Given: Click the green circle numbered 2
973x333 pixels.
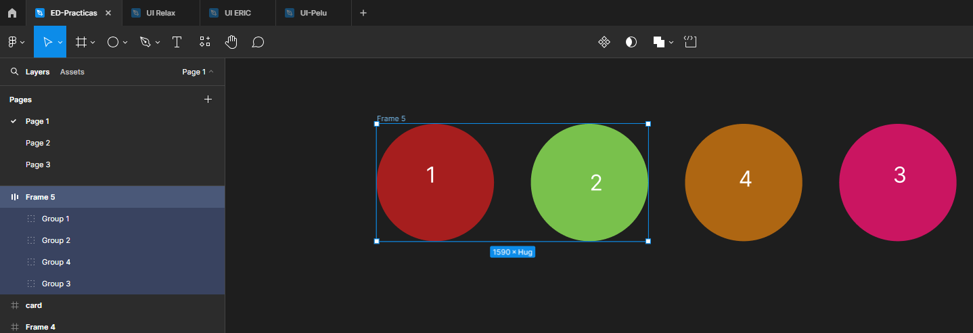Looking at the screenshot, I should [x=589, y=182].
